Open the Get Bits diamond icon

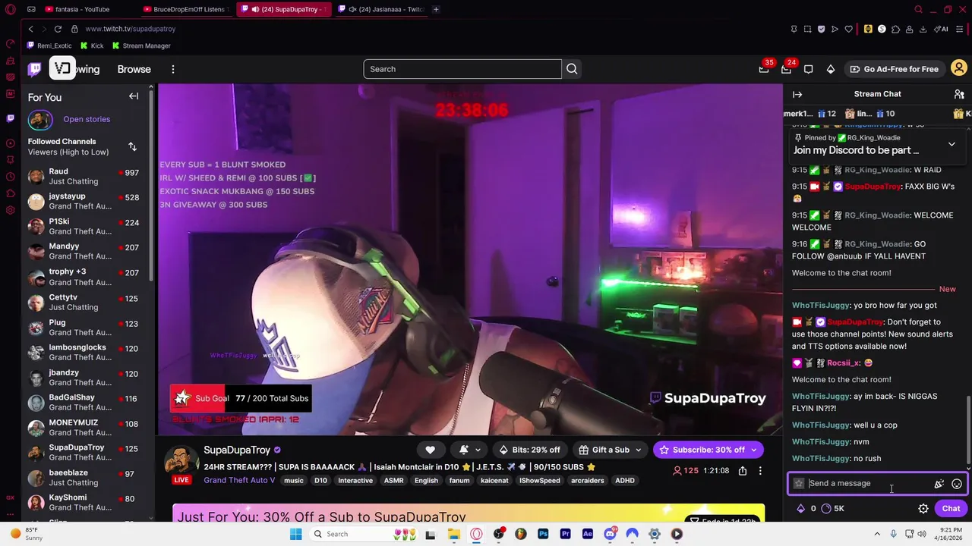point(831,69)
